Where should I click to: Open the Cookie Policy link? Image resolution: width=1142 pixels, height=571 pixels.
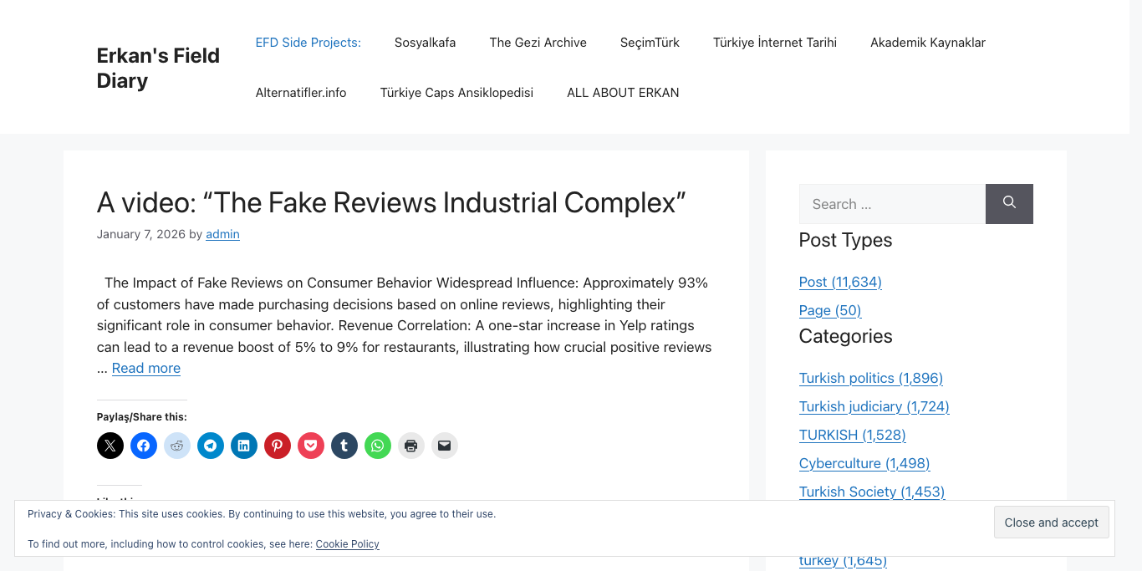click(347, 544)
